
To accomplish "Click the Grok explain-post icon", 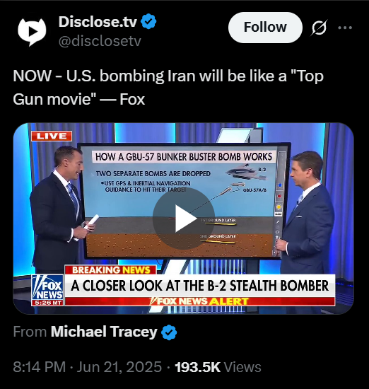I will (x=320, y=28).
